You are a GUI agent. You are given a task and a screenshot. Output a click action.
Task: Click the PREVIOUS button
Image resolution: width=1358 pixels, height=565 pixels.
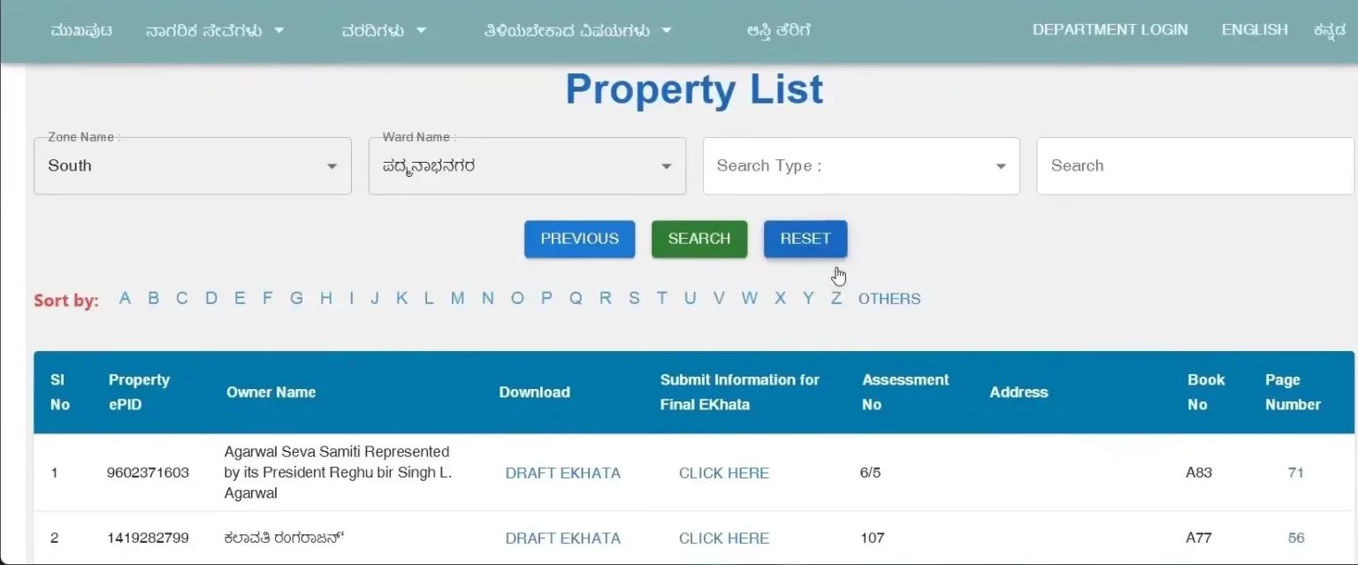(x=580, y=239)
